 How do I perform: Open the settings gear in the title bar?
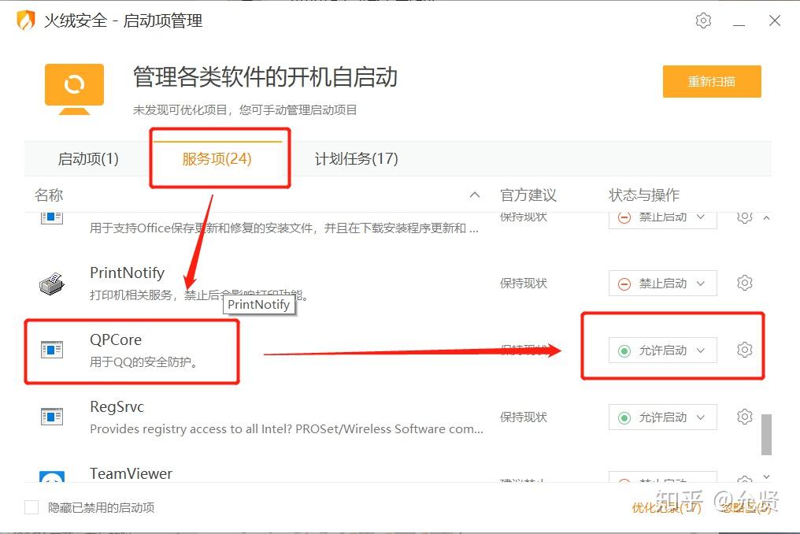[x=703, y=20]
